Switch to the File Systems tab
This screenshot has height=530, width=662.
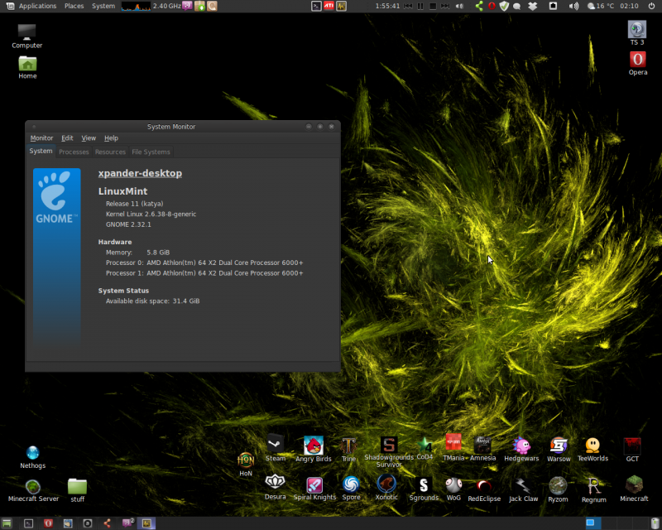(x=151, y=152)
